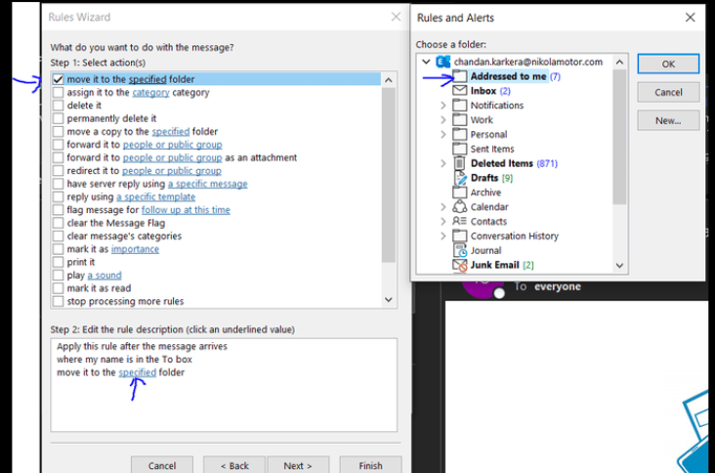This screenshot has height=473, width=715.
Task: Check 'clear message's categories' checkbox
Action: pos(58,236)
